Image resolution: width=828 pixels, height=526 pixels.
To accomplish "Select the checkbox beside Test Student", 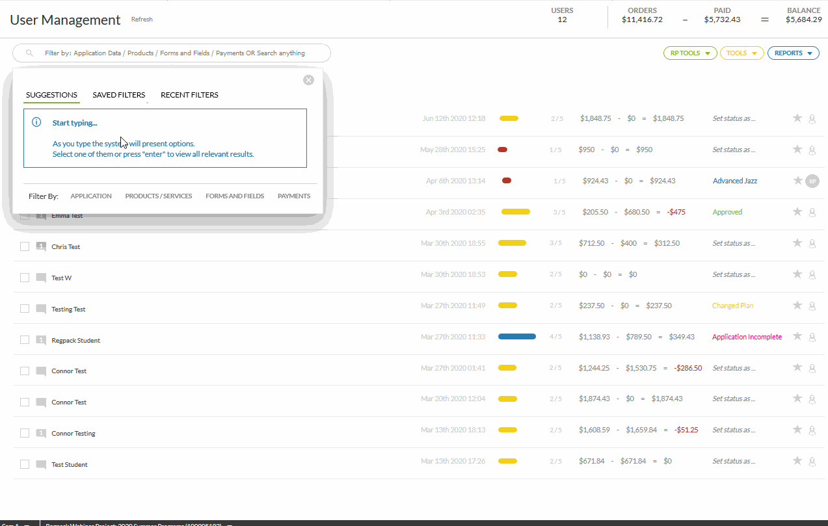I will click(x=24, y=464).
